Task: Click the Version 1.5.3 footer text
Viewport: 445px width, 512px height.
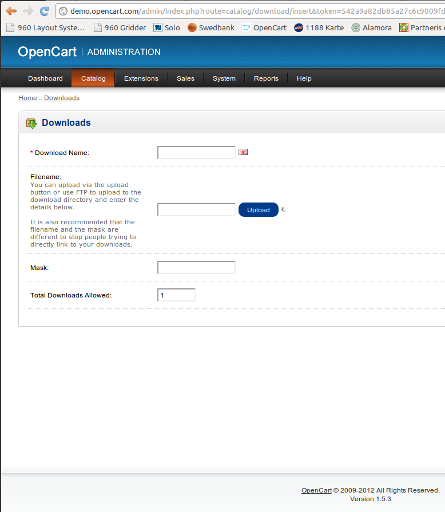Action: tap(371, 499)
